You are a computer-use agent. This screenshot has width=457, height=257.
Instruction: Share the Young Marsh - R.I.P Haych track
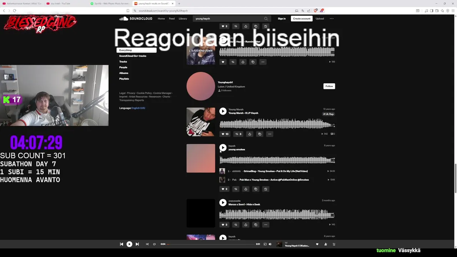(250, 134)
